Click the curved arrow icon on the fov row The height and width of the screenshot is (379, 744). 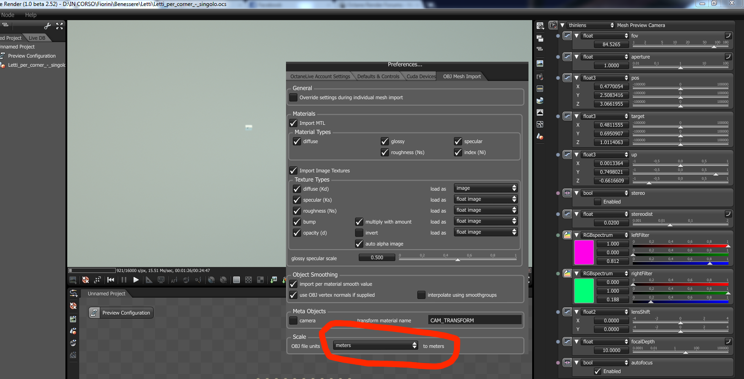728,35
